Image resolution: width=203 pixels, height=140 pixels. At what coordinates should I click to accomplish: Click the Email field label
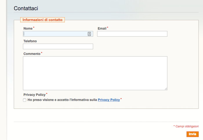(102, 28)
